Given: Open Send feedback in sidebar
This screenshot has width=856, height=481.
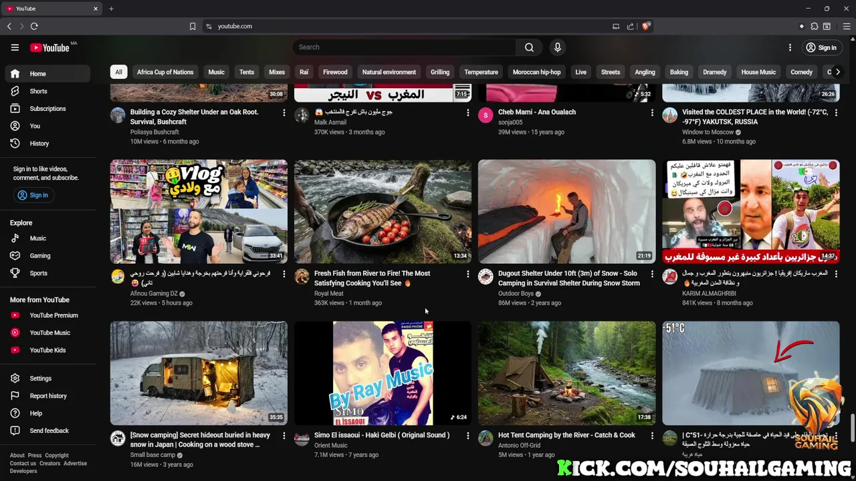Looking at the screenshot, I should (47, 431).
